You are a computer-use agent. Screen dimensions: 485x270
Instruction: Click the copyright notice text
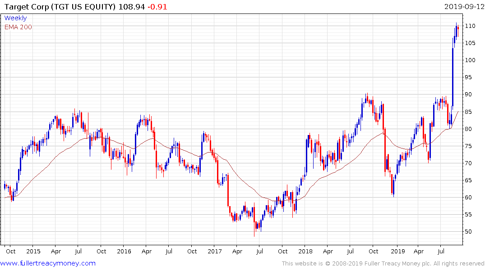pos(383,264)
